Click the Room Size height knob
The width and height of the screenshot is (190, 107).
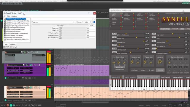pos(124,63)
